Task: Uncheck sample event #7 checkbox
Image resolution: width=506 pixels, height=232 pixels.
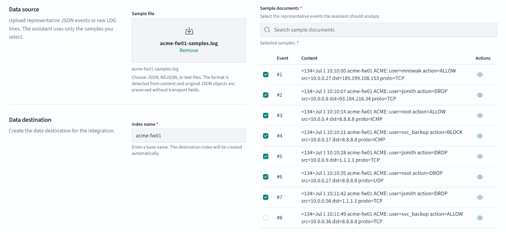Action: [266, 197]
